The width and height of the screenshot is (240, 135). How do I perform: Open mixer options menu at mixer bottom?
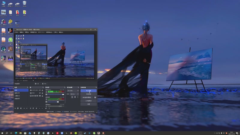pos(49,108)
